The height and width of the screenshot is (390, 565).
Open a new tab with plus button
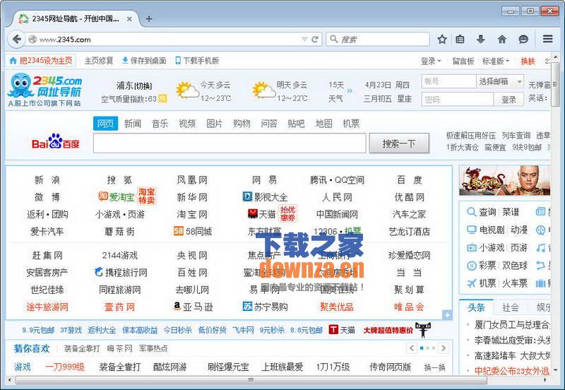tap(149, 19)
